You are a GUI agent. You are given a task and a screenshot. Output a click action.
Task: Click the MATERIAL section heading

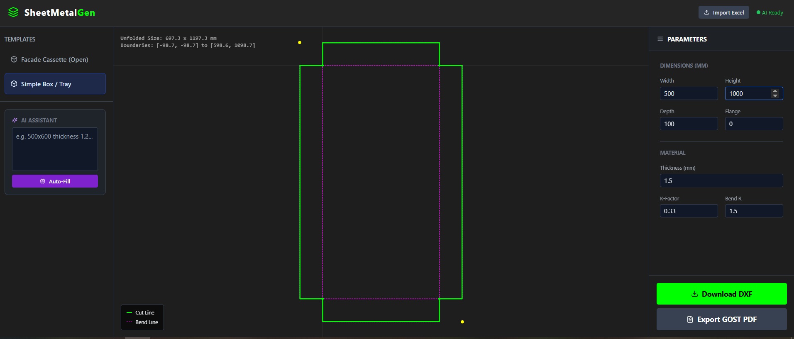click(673, 153)
